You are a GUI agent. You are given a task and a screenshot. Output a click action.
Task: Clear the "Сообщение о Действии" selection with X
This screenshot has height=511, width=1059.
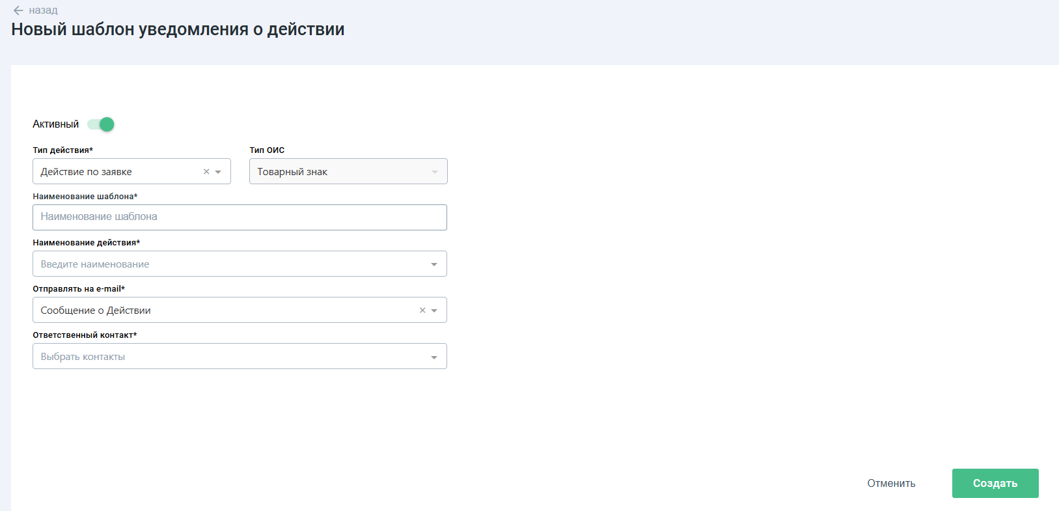tap(422, 311)
